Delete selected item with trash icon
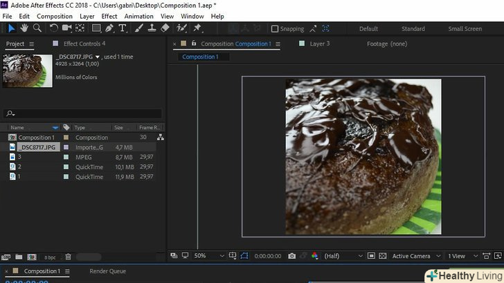504x283 pixels. 69,257
